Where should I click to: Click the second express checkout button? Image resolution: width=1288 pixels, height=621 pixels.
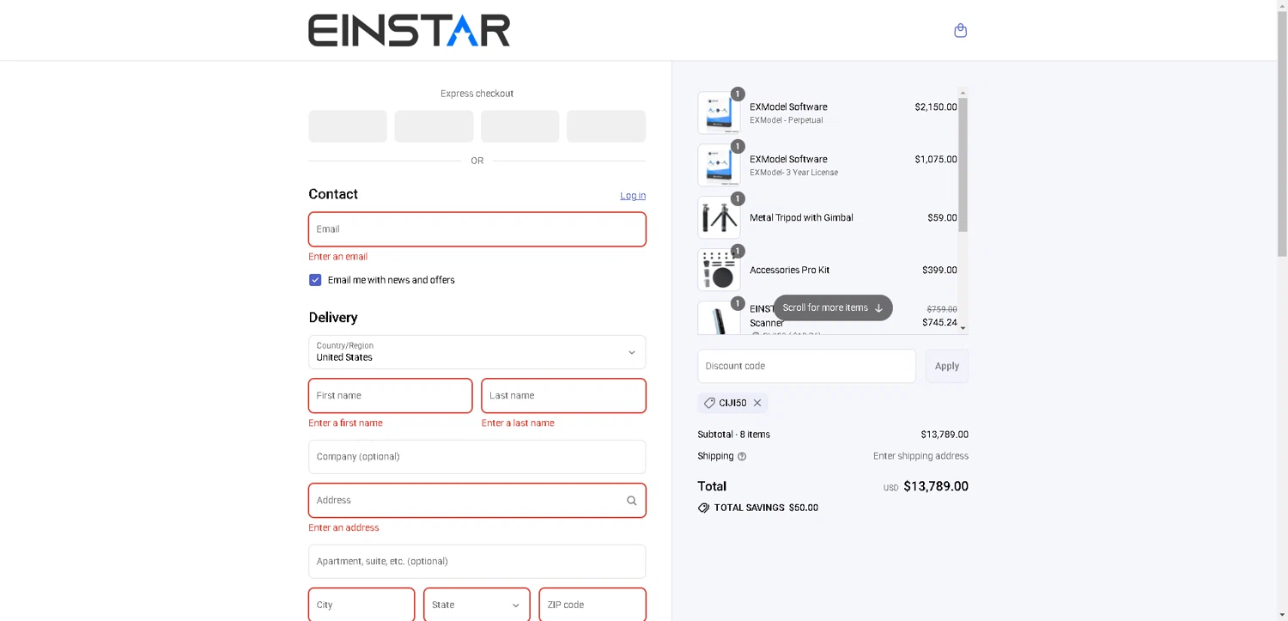point(434,126)
